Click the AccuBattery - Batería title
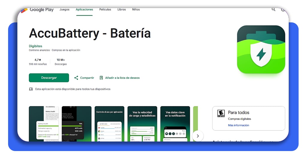 tap(90, 33)
